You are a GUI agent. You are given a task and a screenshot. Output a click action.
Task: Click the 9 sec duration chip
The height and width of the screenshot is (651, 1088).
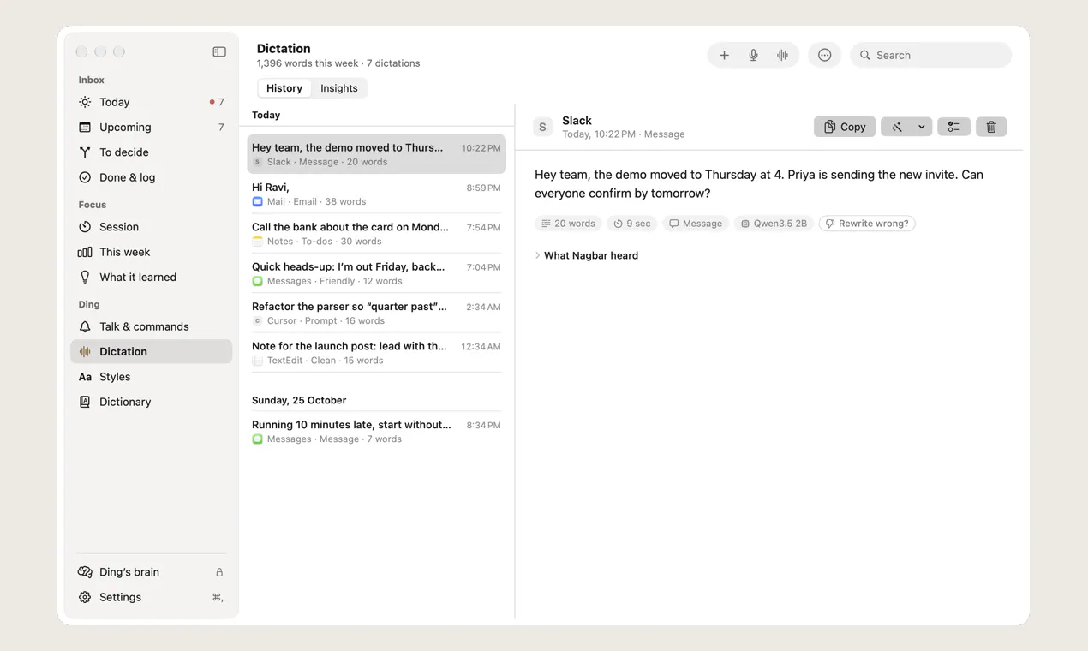tap(632, 224)
